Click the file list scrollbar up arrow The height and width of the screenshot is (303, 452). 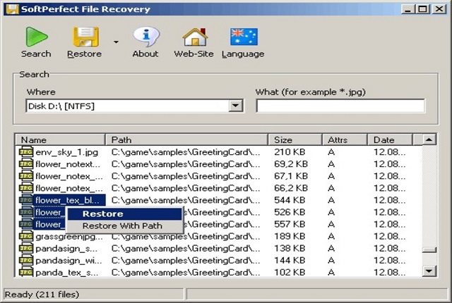click(429, 140)
